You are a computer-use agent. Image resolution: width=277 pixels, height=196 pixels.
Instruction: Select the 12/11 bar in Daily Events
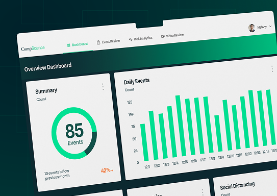(236, 127)
